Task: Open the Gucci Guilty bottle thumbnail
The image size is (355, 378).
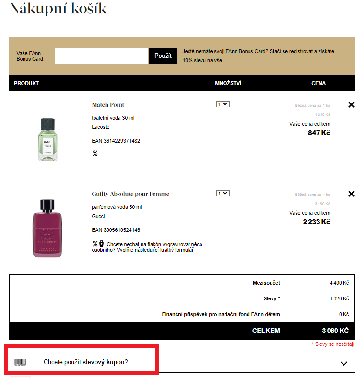Action: pyautogui.click(x=47, y=228)
